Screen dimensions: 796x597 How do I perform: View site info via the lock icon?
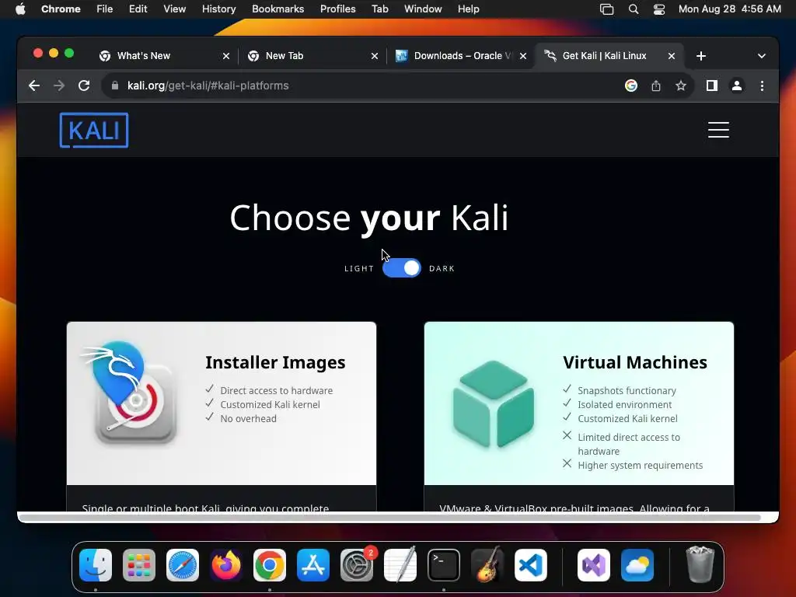[115, 86]
